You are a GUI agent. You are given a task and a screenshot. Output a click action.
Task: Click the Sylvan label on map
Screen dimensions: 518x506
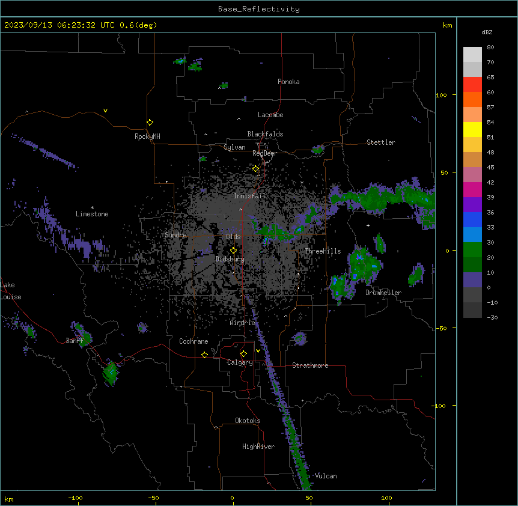234,147
